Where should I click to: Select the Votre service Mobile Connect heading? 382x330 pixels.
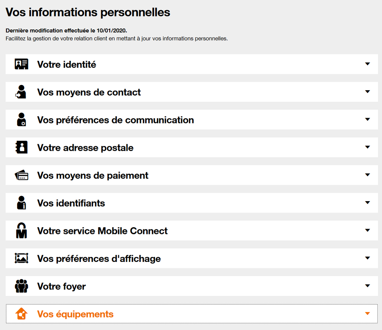[102, 231]
